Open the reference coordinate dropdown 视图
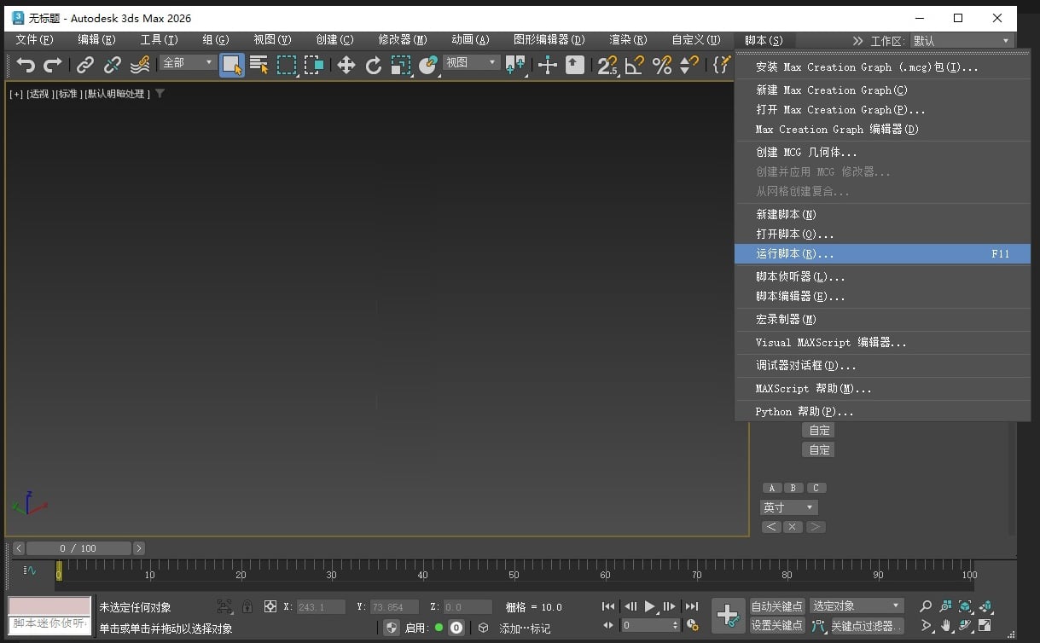 point(471,62)
